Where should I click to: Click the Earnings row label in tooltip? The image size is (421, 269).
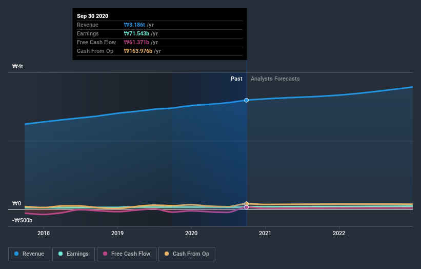(x=88, y=33)
